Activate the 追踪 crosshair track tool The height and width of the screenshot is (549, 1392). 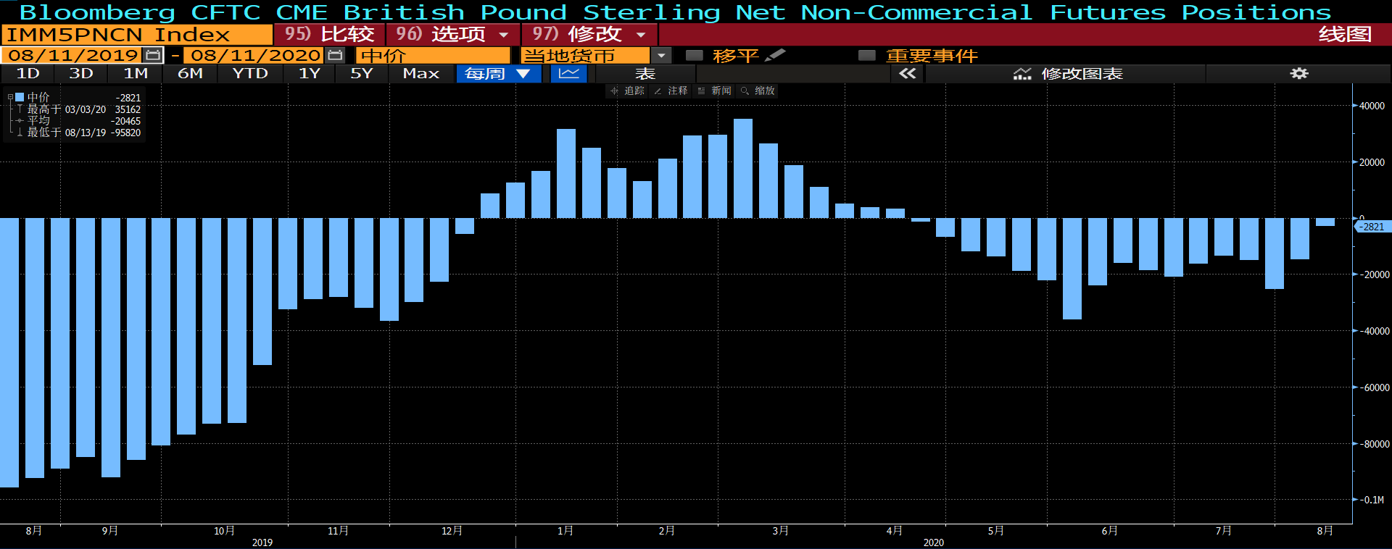pos(628,91)
